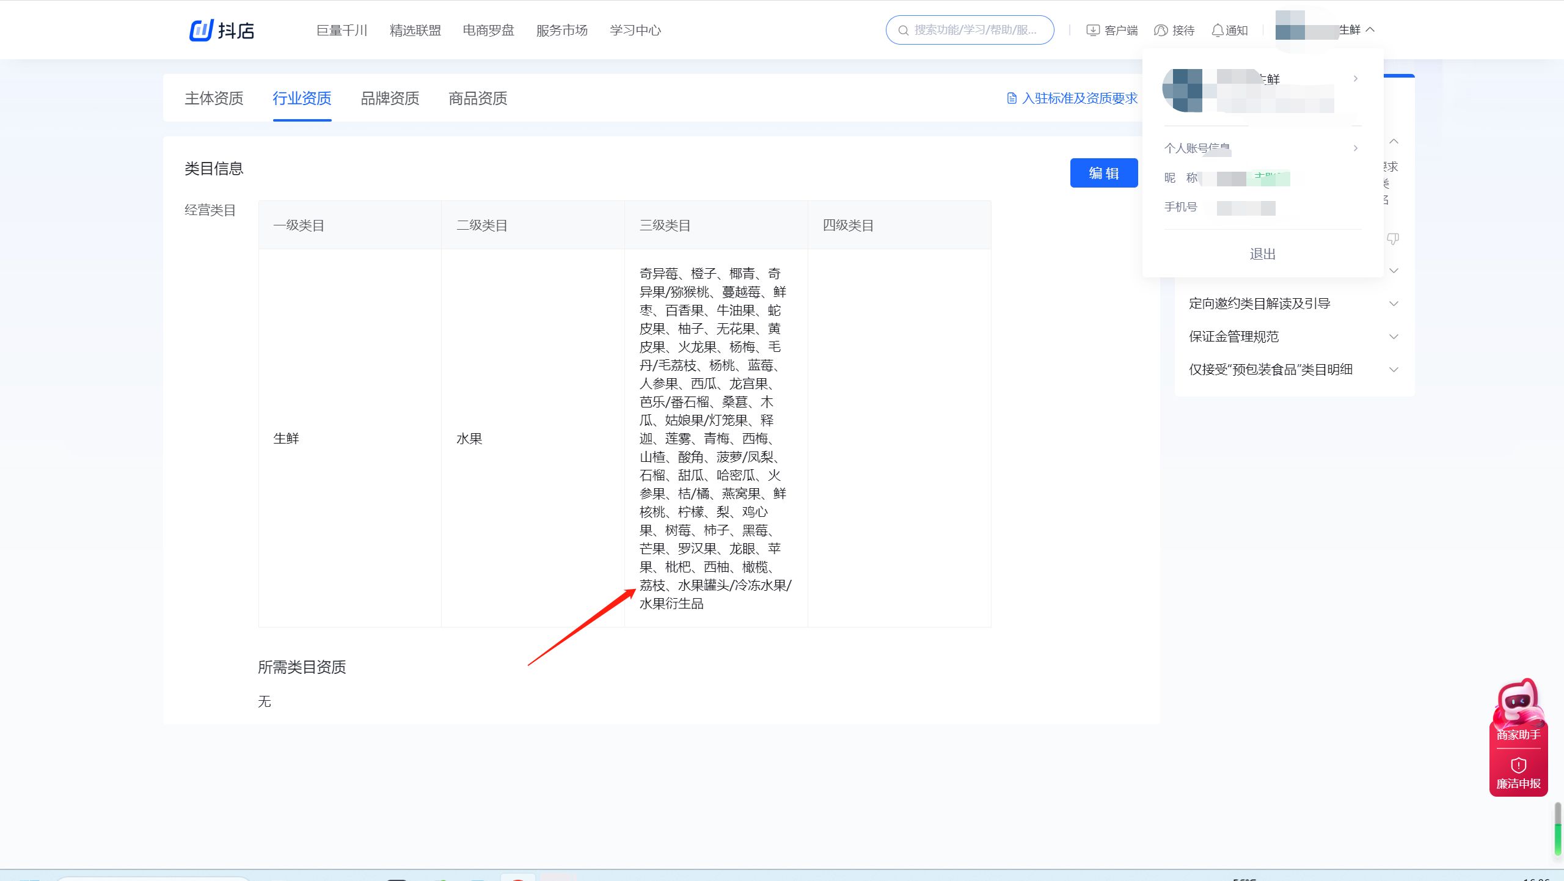Click the search magnifier icon
1564x881 pixels.
tap(903, 31)
